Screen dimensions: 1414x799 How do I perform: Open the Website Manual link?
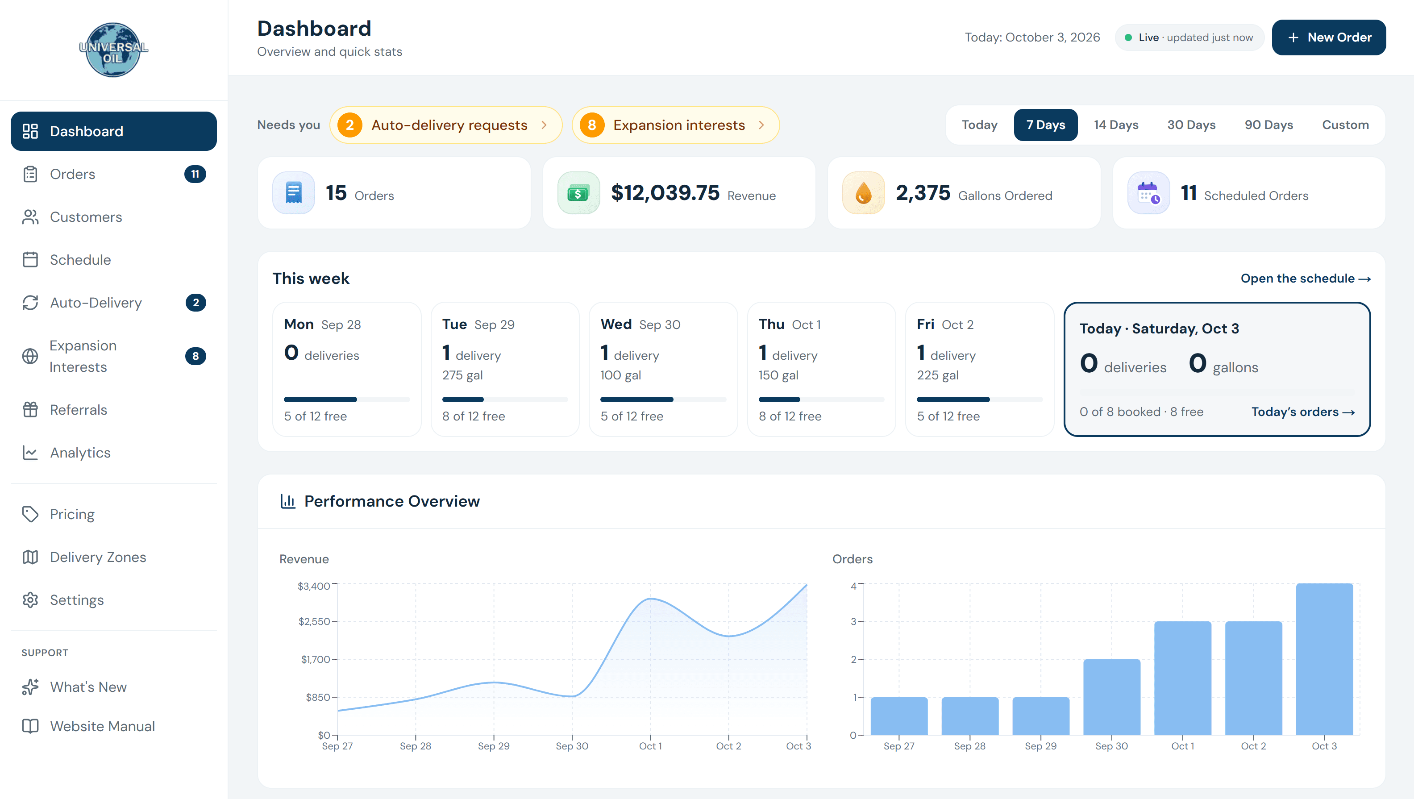pyautogui.click(x=114, y=726)
